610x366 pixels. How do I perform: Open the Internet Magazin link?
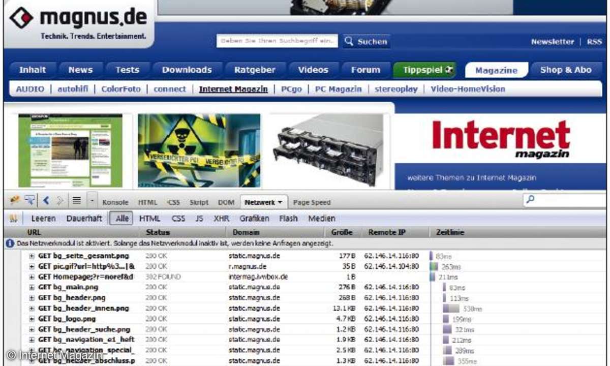(233, 89)
